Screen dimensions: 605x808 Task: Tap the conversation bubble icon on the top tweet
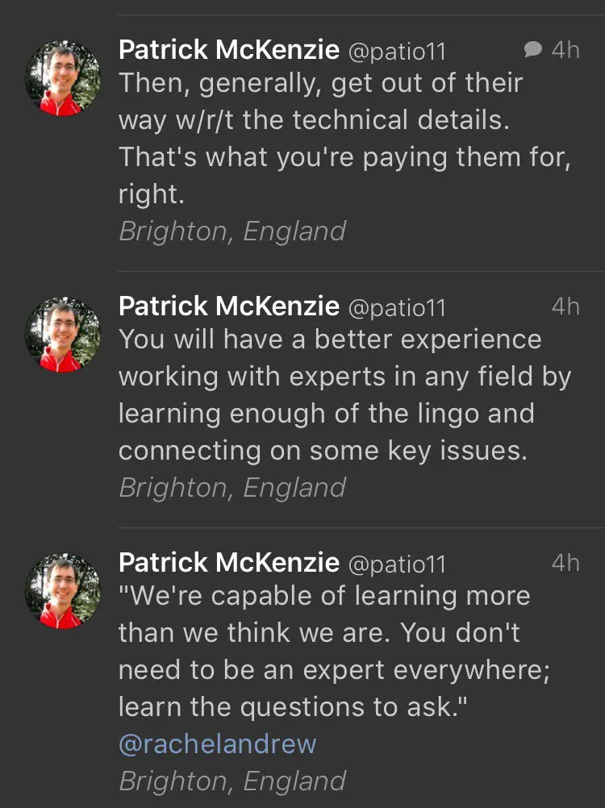click(x=532, y=50)
